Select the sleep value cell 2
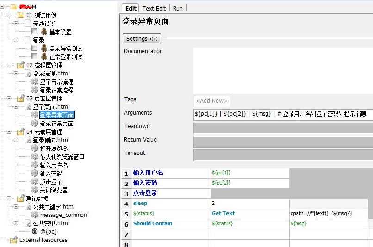This screenshot has width=373, height=247. (x=250, y=204)
